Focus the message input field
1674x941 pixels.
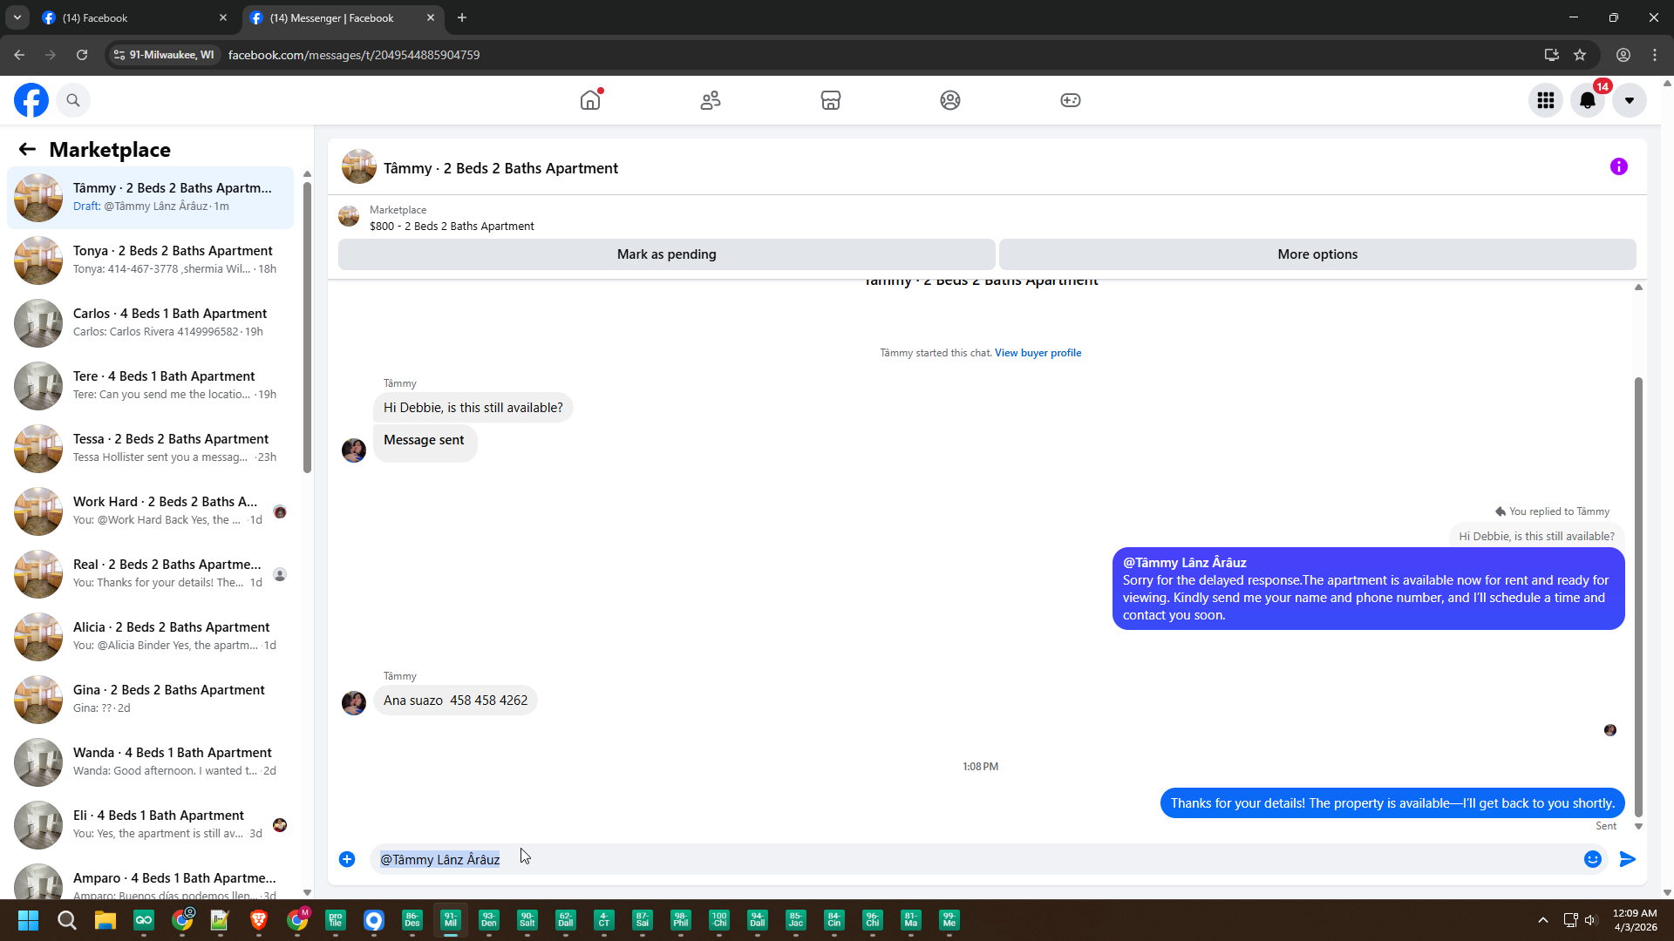(976, 860)
